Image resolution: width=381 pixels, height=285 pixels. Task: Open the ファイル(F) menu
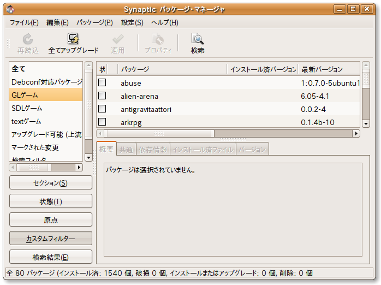[x=24, y=22]
